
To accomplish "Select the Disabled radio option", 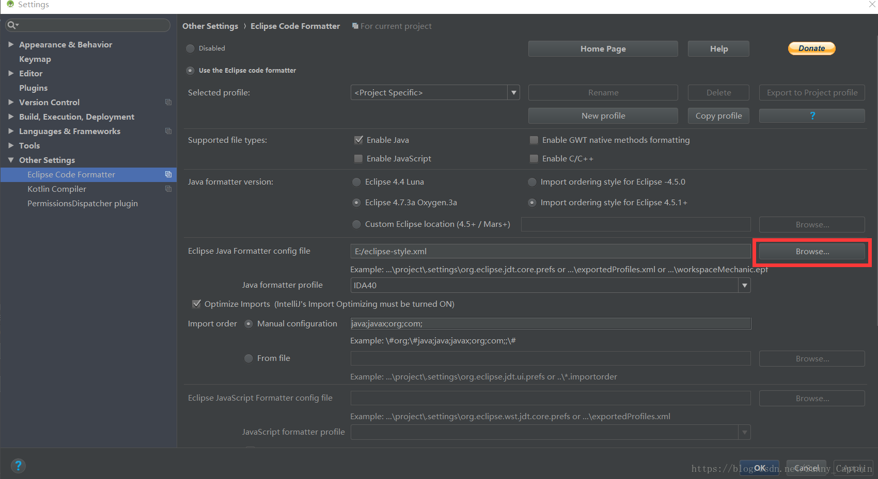I will point(191,48).
